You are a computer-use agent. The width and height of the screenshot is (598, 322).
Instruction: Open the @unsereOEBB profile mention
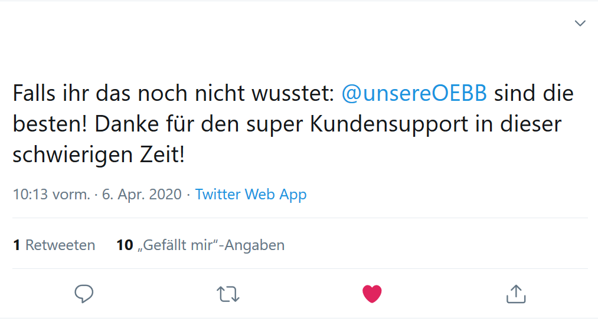point(415,94)
